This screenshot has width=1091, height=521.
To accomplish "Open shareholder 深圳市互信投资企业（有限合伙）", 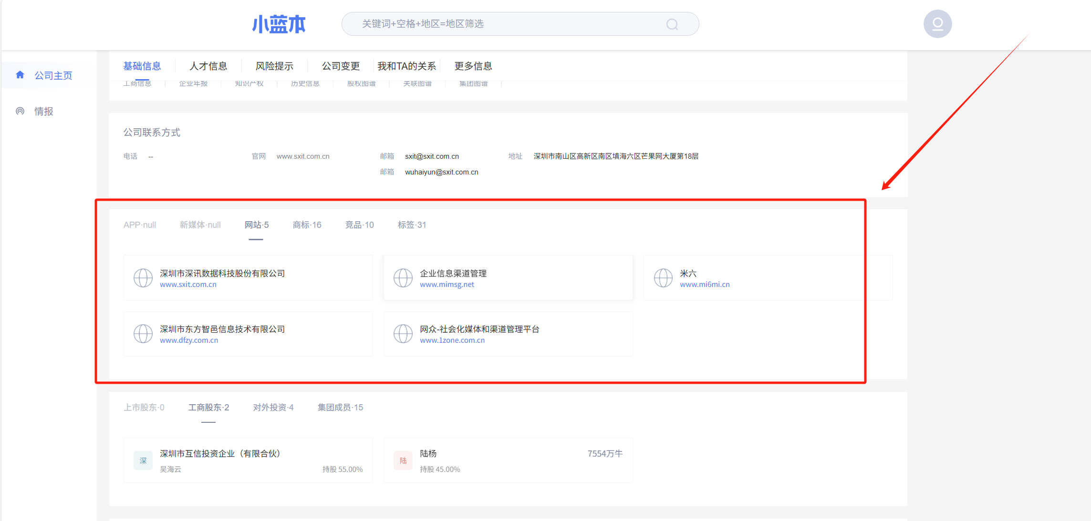I will 220,453.
